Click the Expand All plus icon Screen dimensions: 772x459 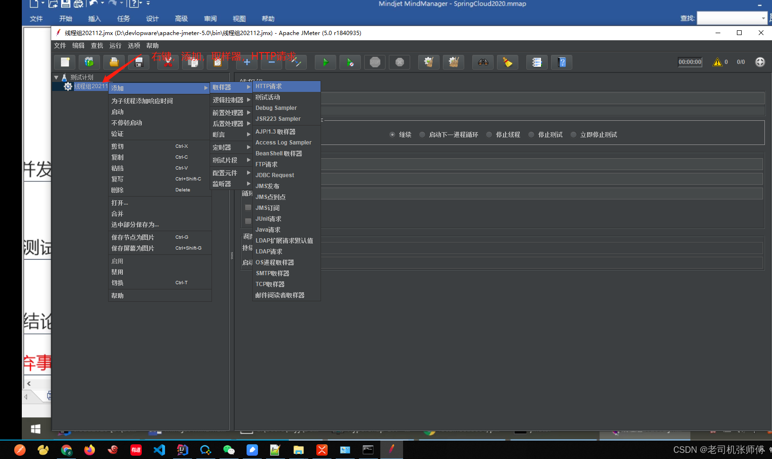pos(247,62)
